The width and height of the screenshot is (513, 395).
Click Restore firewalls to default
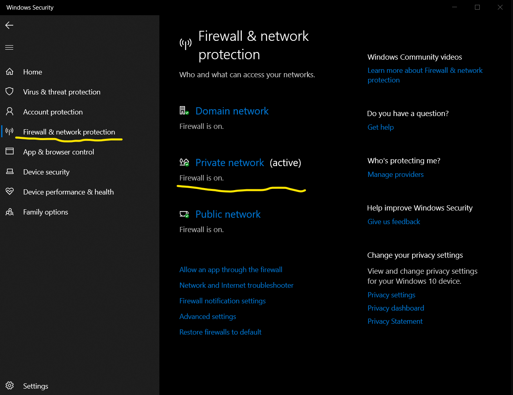coord(220,332)
